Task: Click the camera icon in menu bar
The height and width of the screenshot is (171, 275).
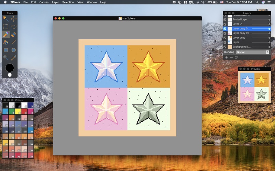Action: [x=174, y=2]
